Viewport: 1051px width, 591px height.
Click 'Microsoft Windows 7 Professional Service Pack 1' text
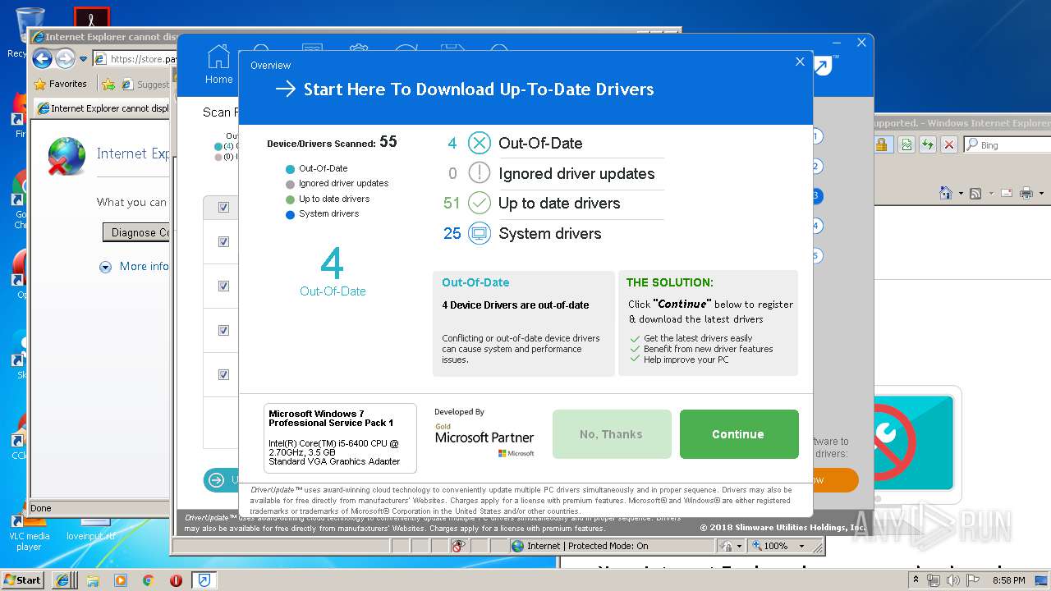331,419
